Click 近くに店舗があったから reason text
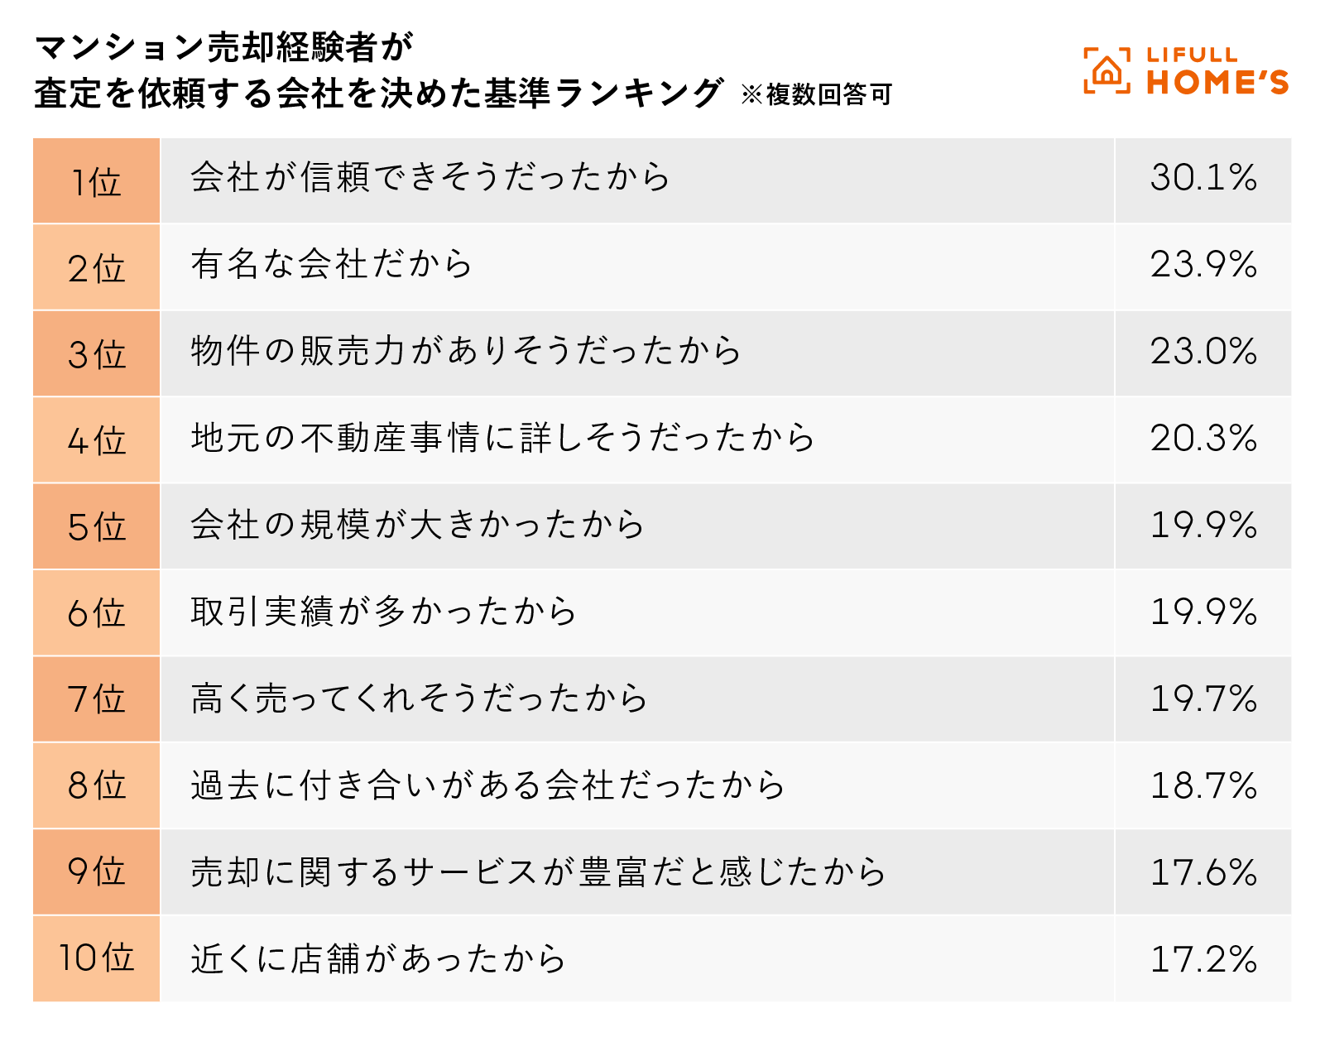Screen dimensions: 1325x1037 coord(379,959)
